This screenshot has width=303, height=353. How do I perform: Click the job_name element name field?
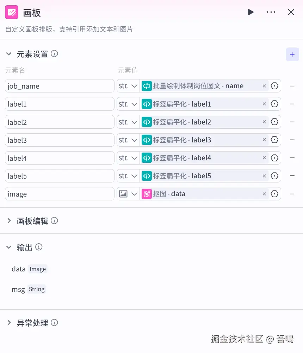coord(60,86)
